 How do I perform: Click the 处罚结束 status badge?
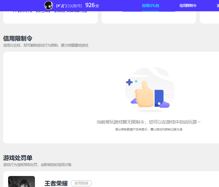point(82,183)
